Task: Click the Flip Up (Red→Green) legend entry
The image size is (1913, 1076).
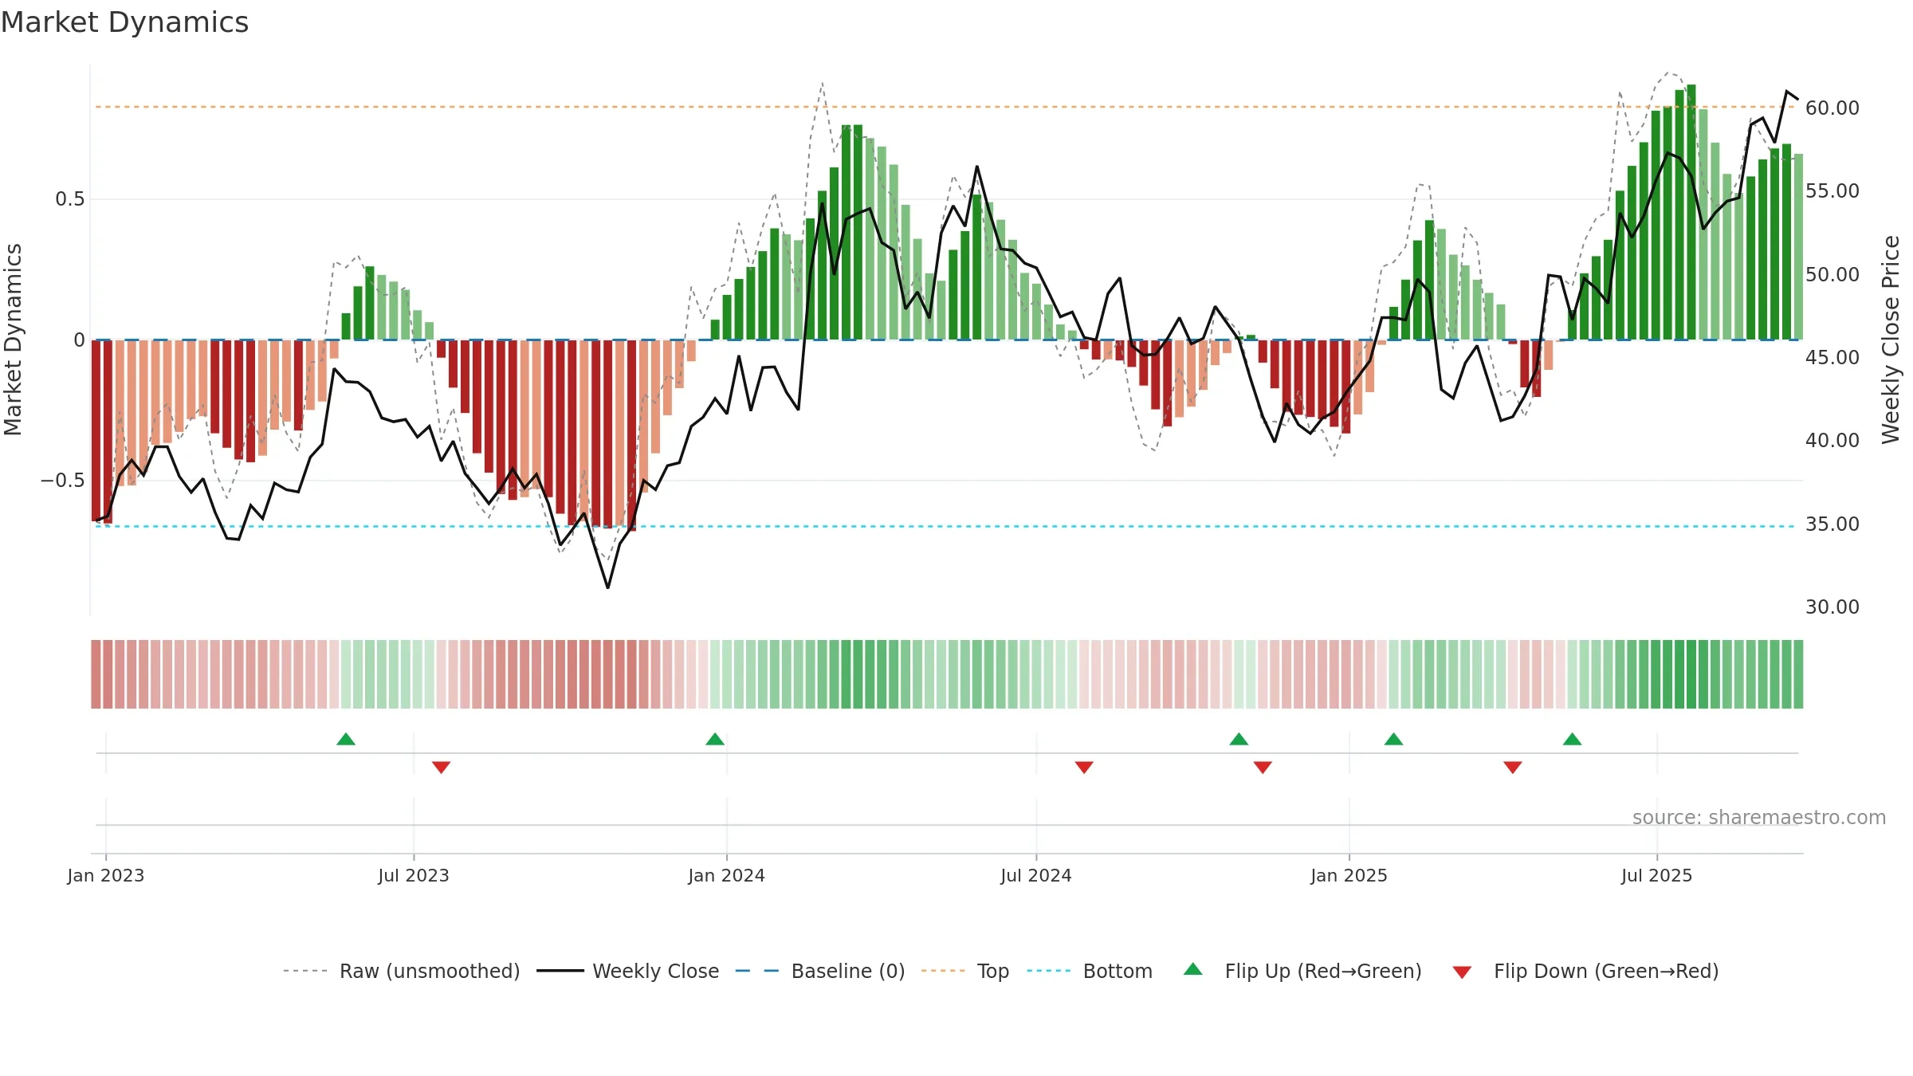Action: 1302,971
